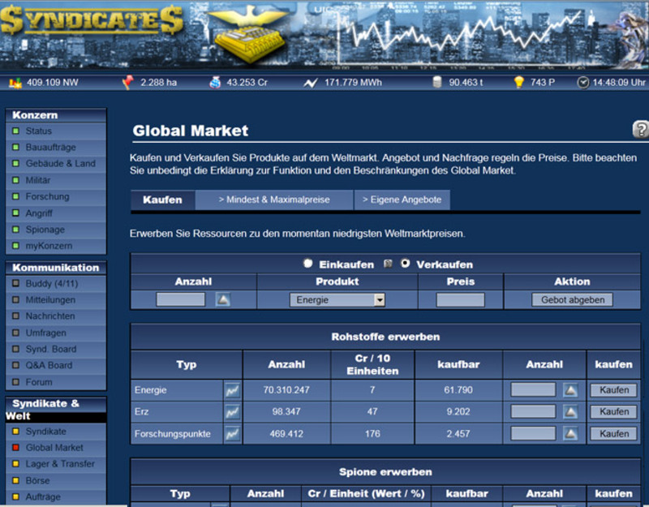
Task: Click the Gebot abgeben button
Action: [573, 299]
